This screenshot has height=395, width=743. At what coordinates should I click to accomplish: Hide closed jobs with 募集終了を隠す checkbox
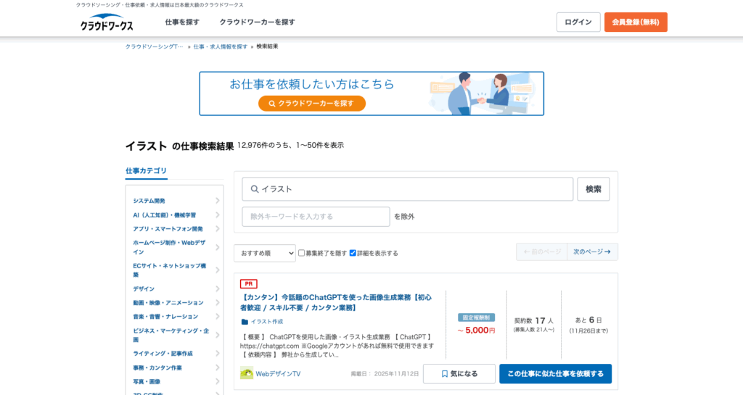(x=301, y=253)
